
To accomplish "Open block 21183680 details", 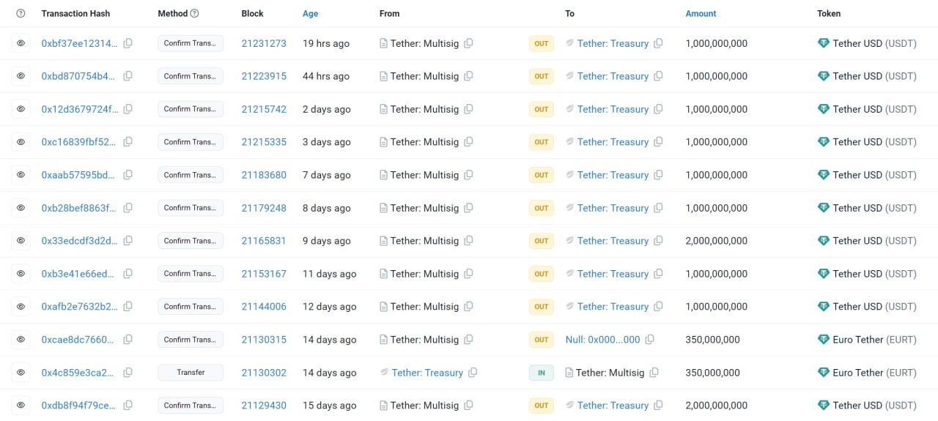I will tap(264, 175).
